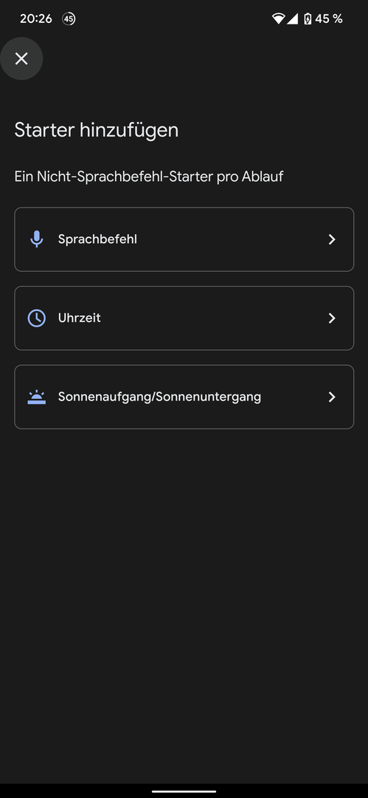The image size is (368, 798).
Task: Tap the clock icon next to Uhrzeit
Action: tap(37, 318)
